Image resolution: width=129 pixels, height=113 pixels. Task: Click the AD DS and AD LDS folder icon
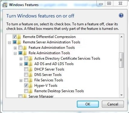tap(30, 64)
